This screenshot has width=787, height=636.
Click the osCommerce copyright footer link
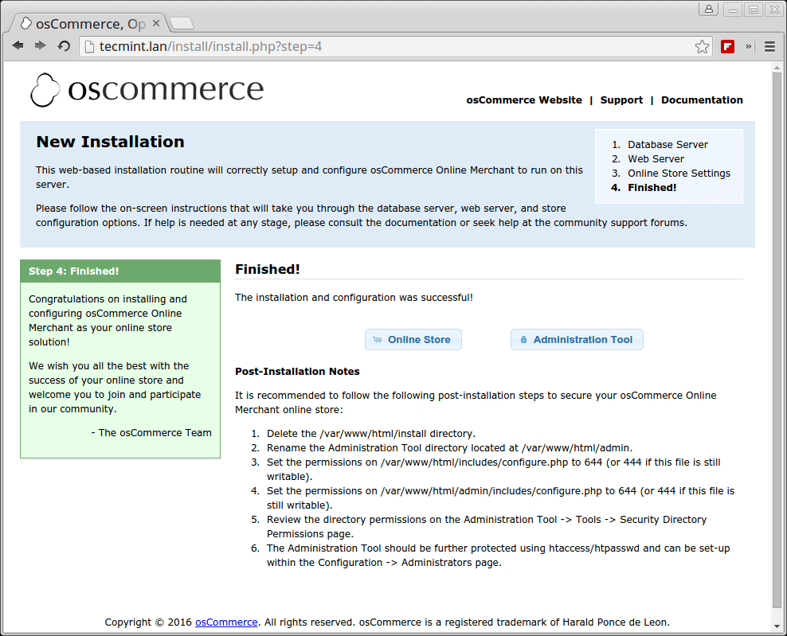click(x=226, y=622)
